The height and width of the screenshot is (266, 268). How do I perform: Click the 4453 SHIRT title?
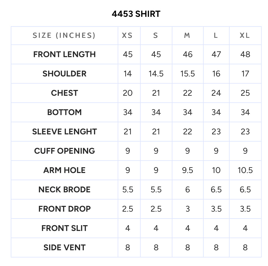[x=136, y=14]
